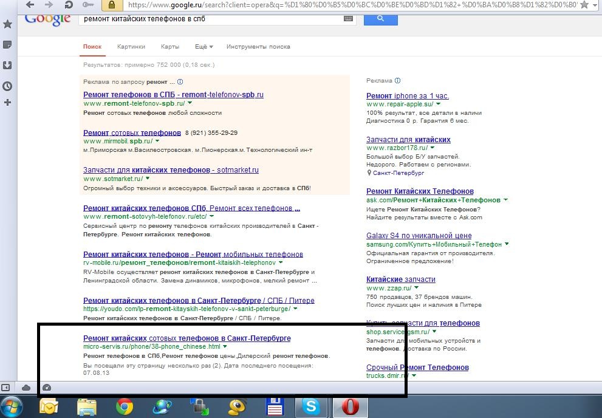This screenshot has height=418, width=602.
Task: Switch to the Картинки tab
Action: (131, 46)
